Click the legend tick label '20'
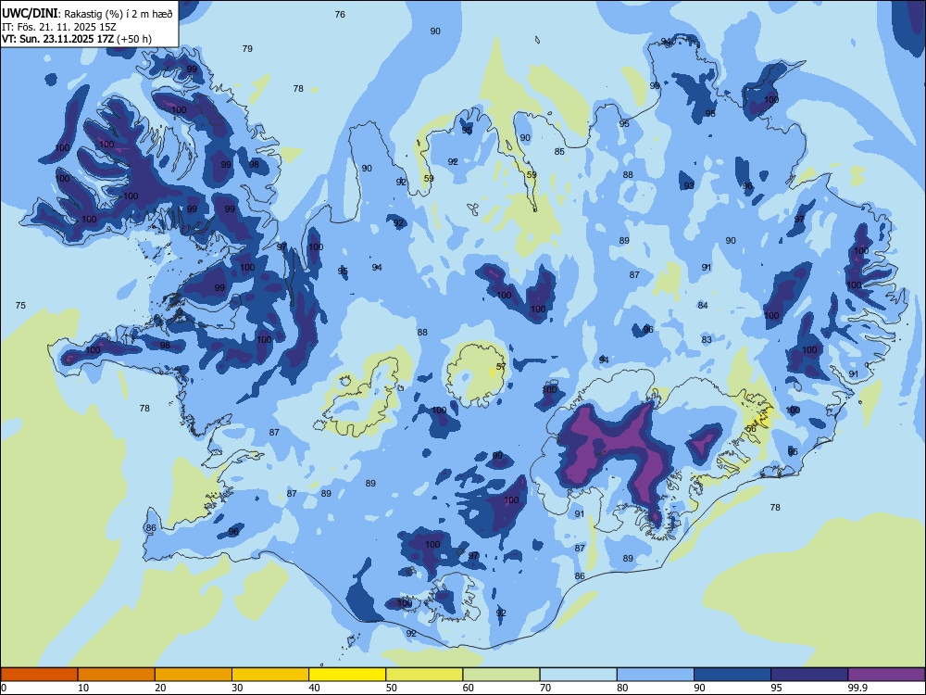 pos(160,688)
